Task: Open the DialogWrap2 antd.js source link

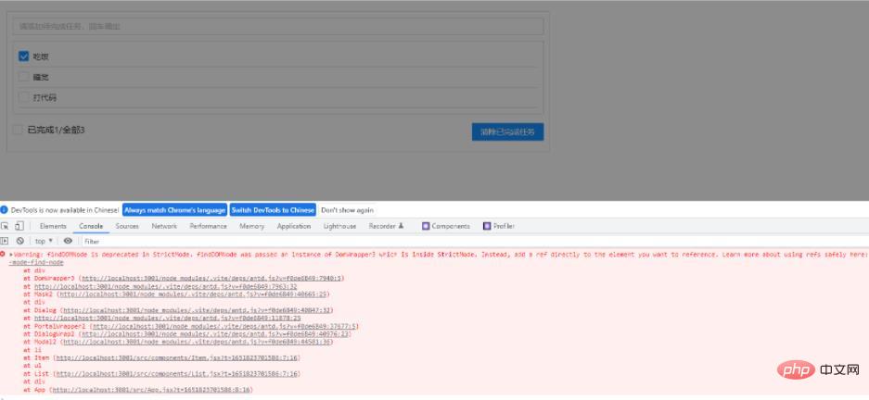Action: point(215,334)
